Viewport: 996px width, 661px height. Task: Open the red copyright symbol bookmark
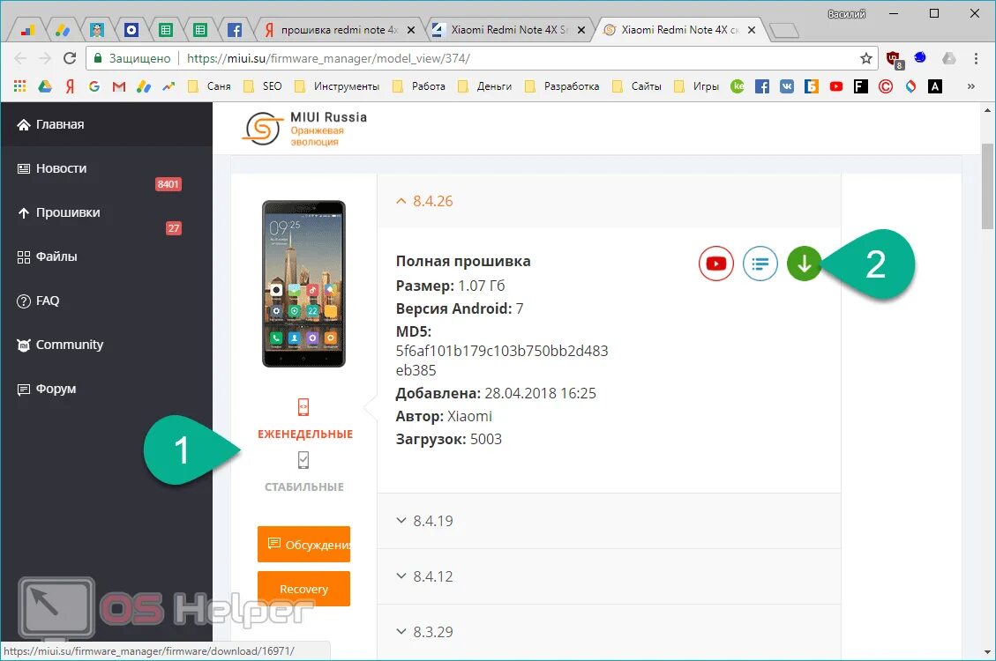pyautogui.click(x=886, y=86)
